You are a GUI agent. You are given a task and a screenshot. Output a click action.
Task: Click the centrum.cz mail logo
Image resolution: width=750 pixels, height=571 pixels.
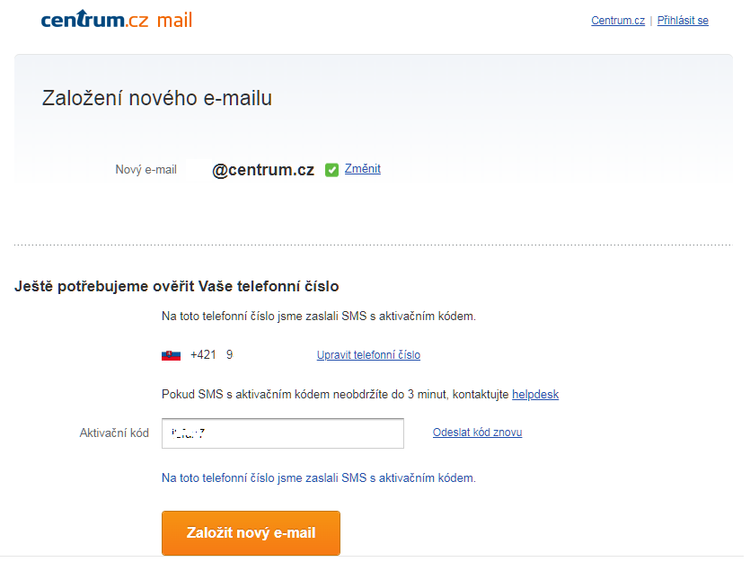pos(117,20)
